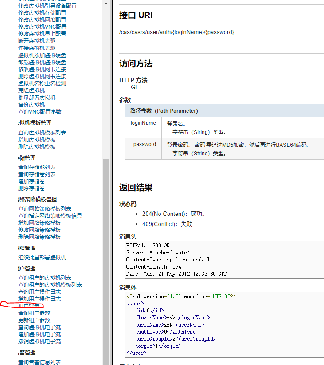Open link 查询告警信息列表

pyautogui.click(x=39, y=362)
